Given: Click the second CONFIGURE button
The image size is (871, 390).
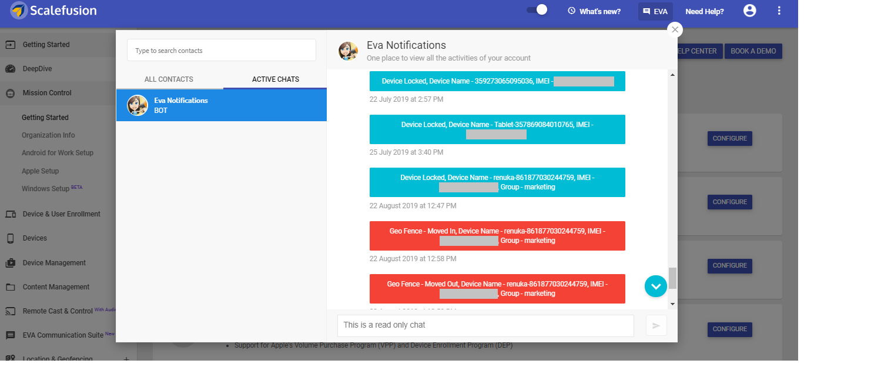Looking at the screenshot, I should [x=730, y=202].
